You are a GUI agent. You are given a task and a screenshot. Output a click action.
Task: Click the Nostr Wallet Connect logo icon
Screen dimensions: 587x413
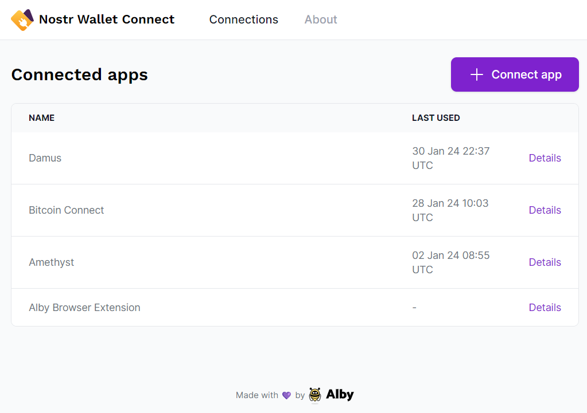(22, 19)
